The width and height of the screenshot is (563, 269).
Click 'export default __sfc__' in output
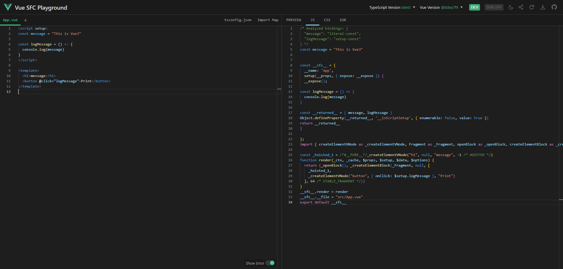pos(323,202)
